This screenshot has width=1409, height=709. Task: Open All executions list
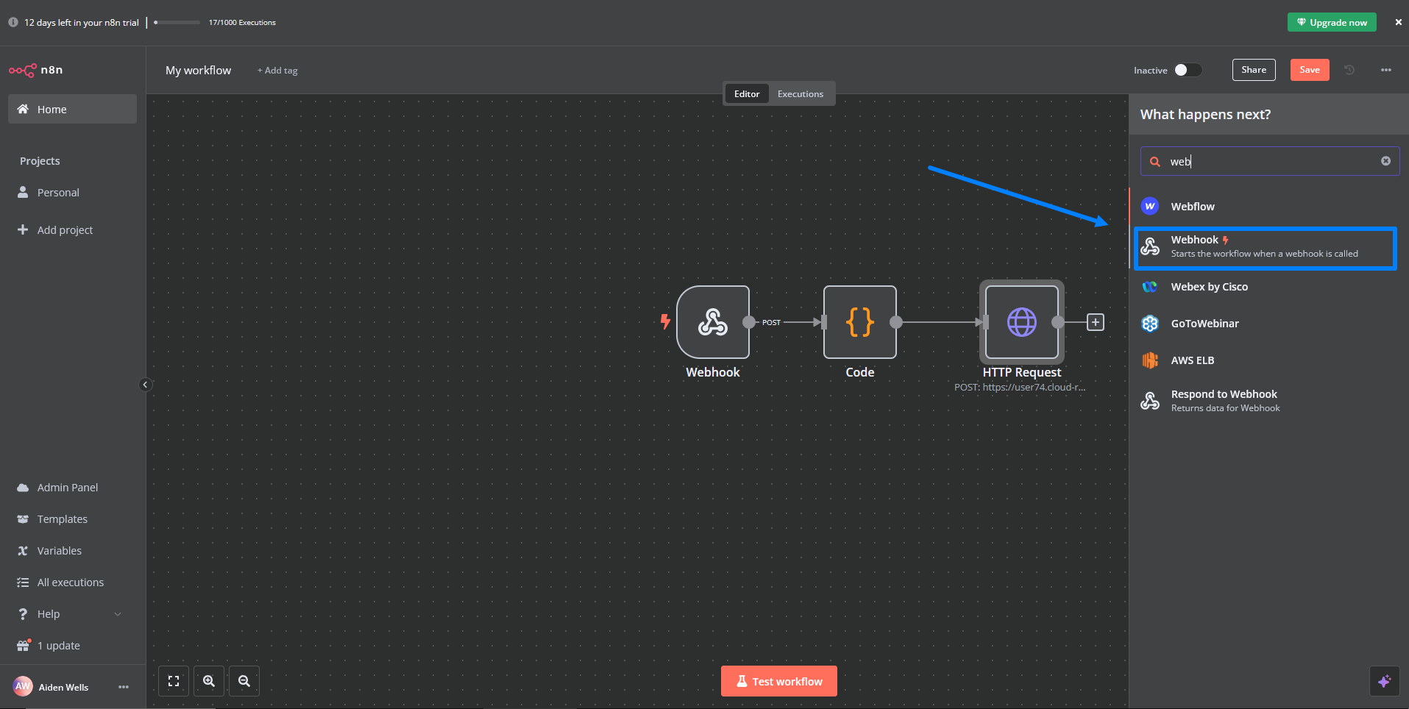click(x=72, y=582)
